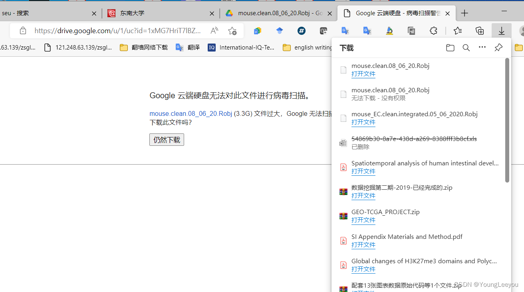This screenshot has width=524, height=292.
Task: Click the downloads panel scrollbar
Action: coord(507,120)
